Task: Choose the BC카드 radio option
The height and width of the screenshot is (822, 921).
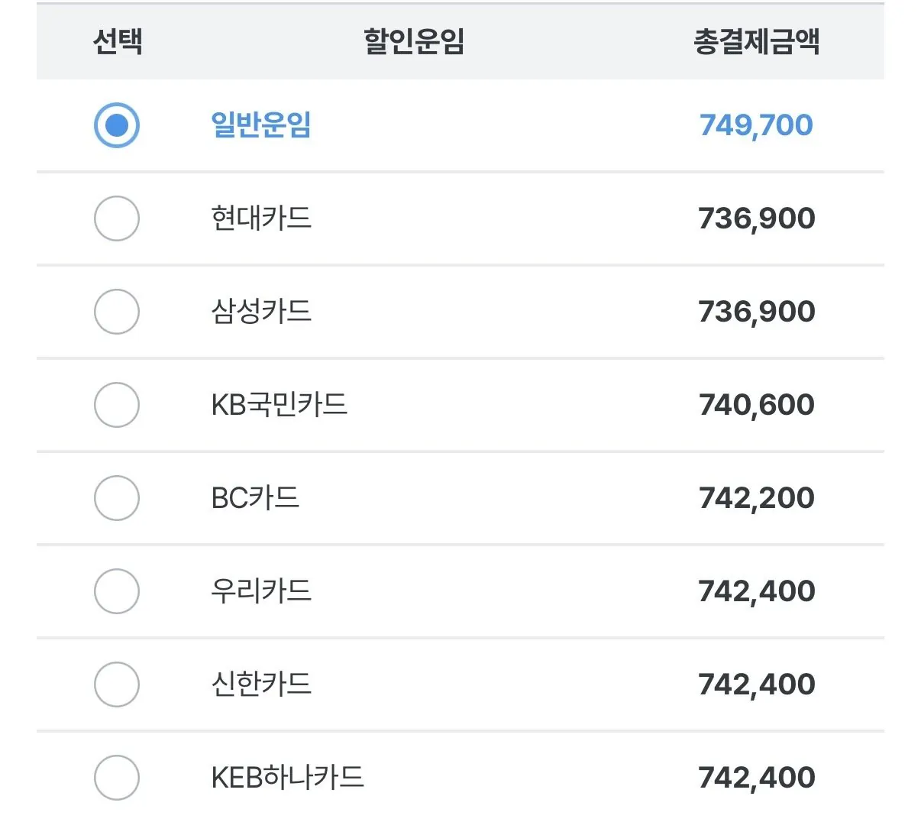Action: pyautogui.click(x=117, y=498)
